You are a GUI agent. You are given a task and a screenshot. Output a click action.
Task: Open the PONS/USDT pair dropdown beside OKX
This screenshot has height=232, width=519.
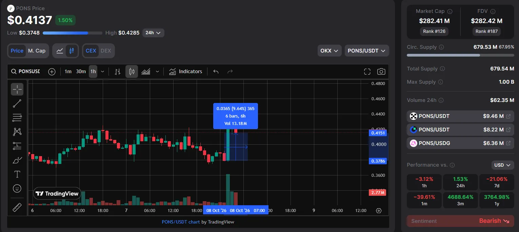coord(367,51)
